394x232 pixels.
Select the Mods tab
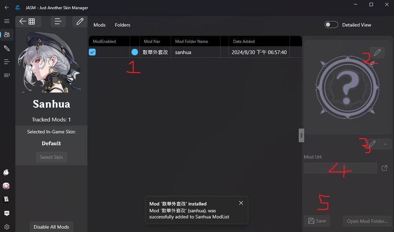(x=99, y=25)
